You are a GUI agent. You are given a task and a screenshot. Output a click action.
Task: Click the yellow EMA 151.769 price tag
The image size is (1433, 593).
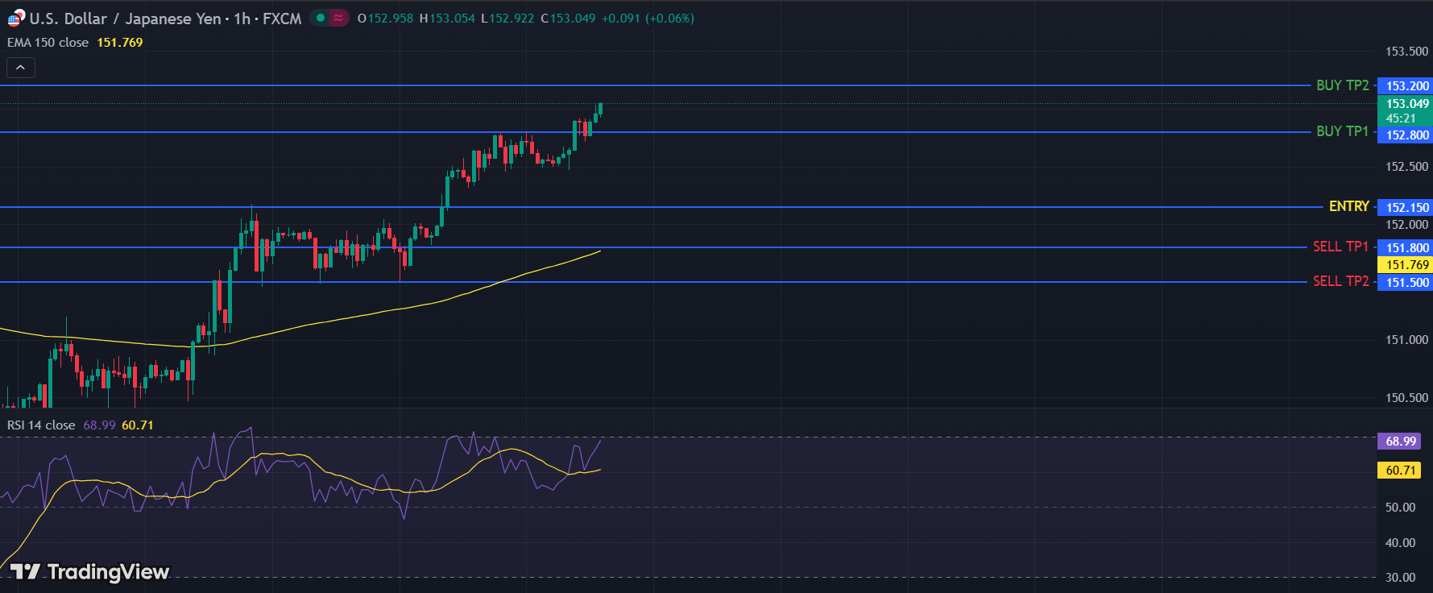(1406, 265)
